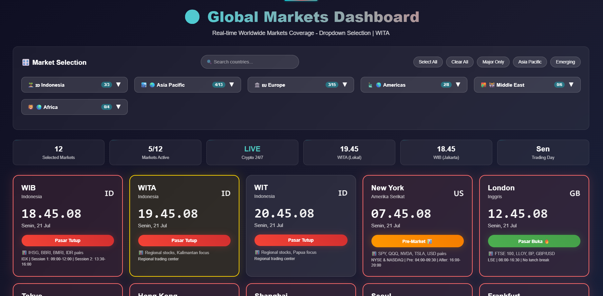Click the Select All button
The image size is (603, 296).
[428, 62]
